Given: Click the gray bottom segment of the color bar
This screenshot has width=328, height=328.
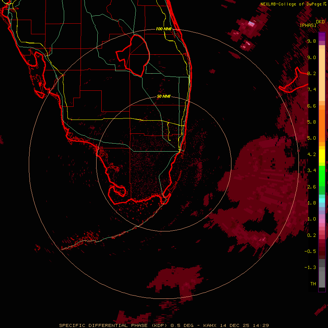Looking at the screenshot, I should [x=322, y=274].
